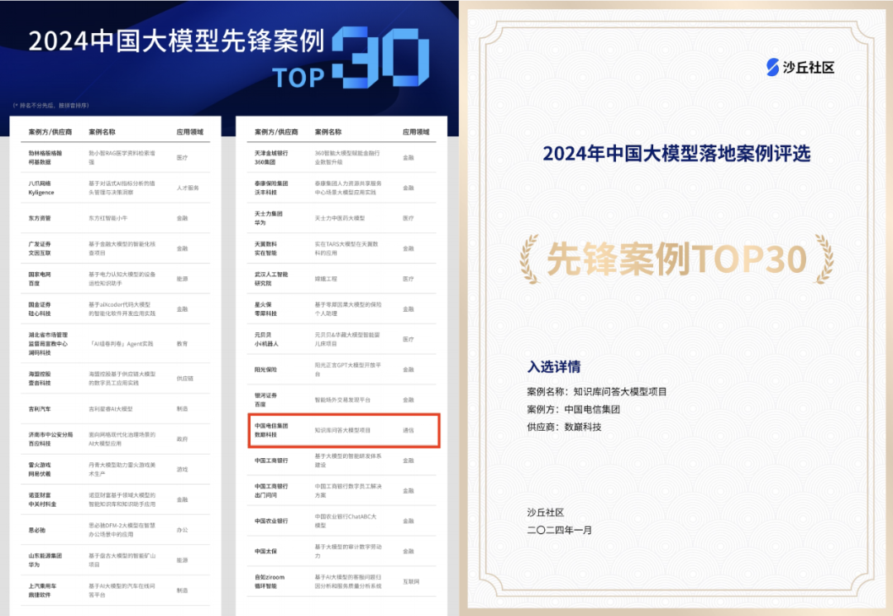This screenshot has height=616, width=893.
Task: Select the 星火保 company cell
Action: coord(265,309)
